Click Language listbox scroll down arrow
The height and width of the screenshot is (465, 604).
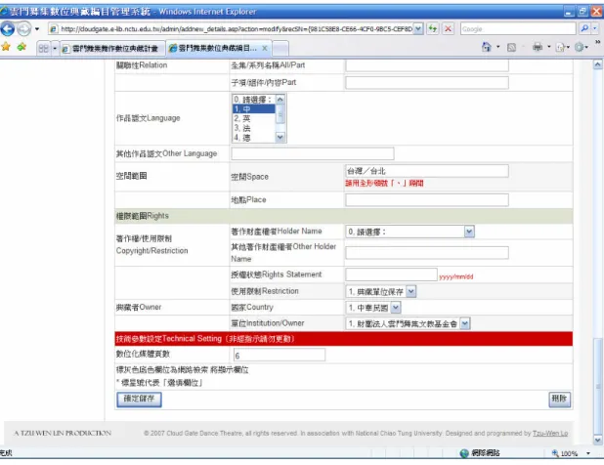[x=280, y=137]
